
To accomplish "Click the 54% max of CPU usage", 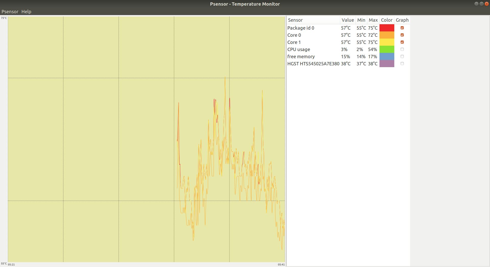I will 373,49.
